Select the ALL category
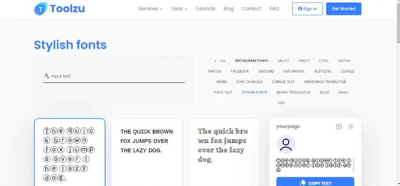 pyautogui.click(x=223, y=61)
